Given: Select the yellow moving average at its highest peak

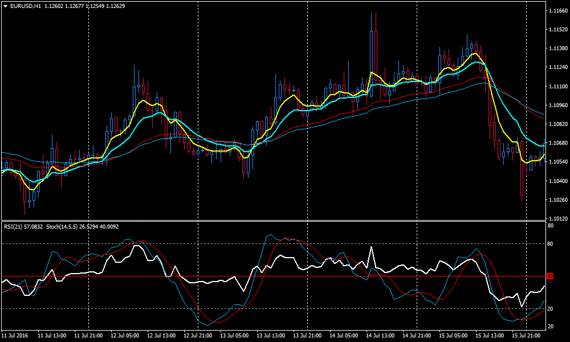Looking at the screenshot, I should (474, 54).
